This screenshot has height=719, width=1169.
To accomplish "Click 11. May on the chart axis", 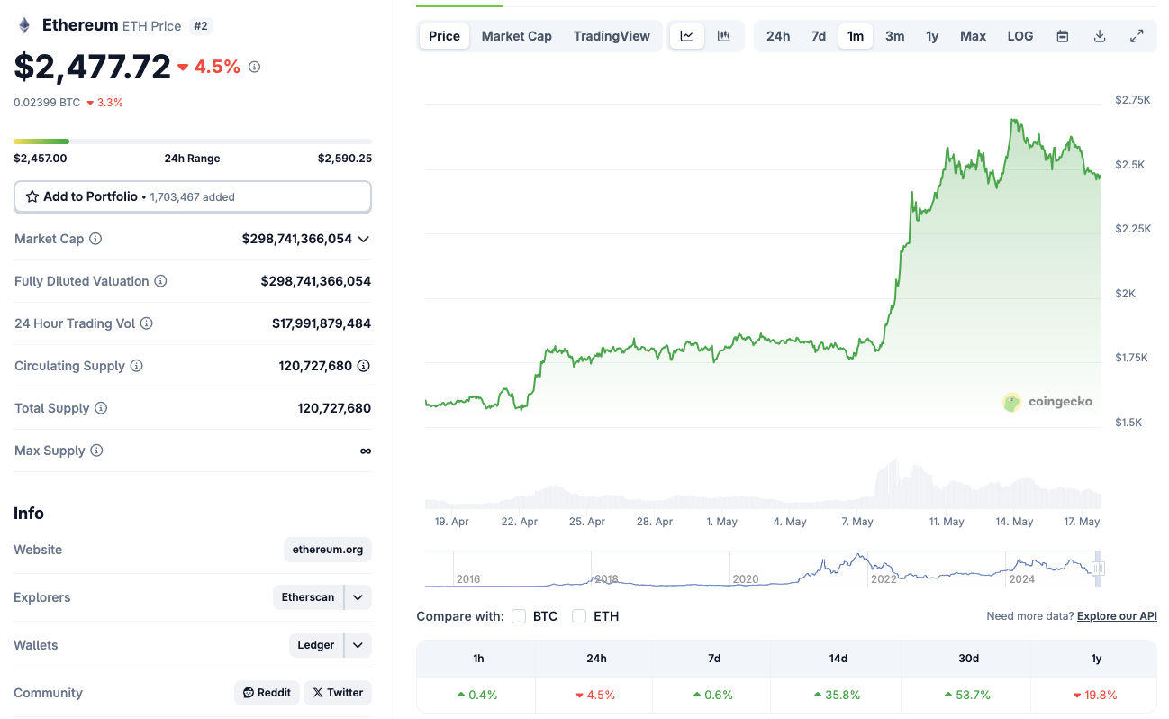I will pos(947,522).
